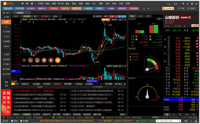Open the 前复权 adjustment dropdown
200x124 pixels.
(99, 16)
